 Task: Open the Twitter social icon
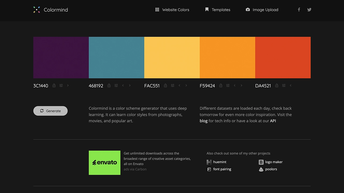309,10
